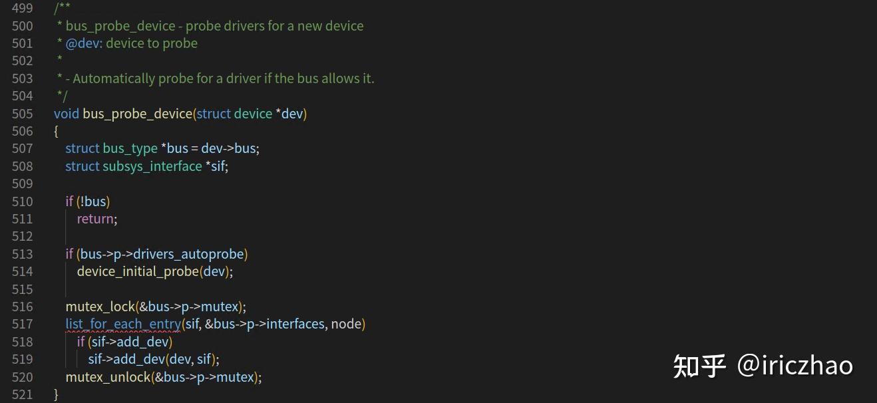Click line number 505 in the gutter

coord(22,114)
